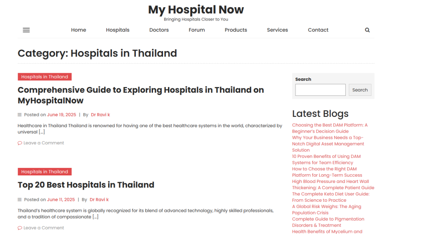This screenshot has width=428, height=234.
Task: Click comment bubble icon under first post
Action: 20,143
